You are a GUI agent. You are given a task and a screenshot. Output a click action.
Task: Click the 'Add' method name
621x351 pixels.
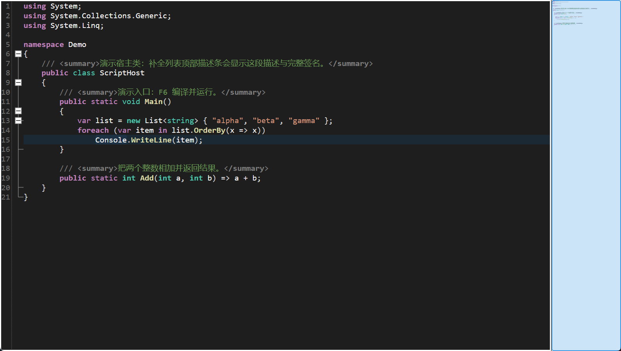[x=147, y=178]
